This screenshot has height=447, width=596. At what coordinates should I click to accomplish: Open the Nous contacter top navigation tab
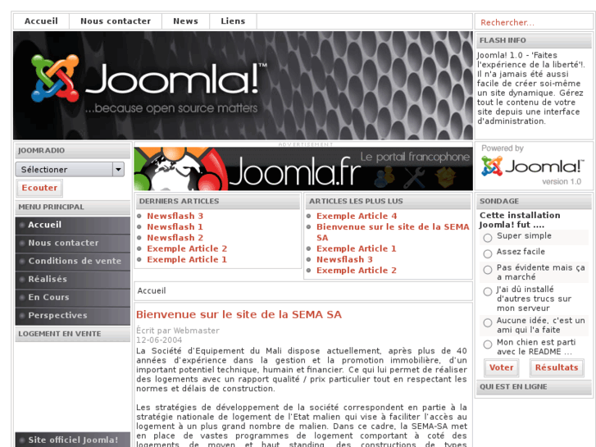click(116, 21)
